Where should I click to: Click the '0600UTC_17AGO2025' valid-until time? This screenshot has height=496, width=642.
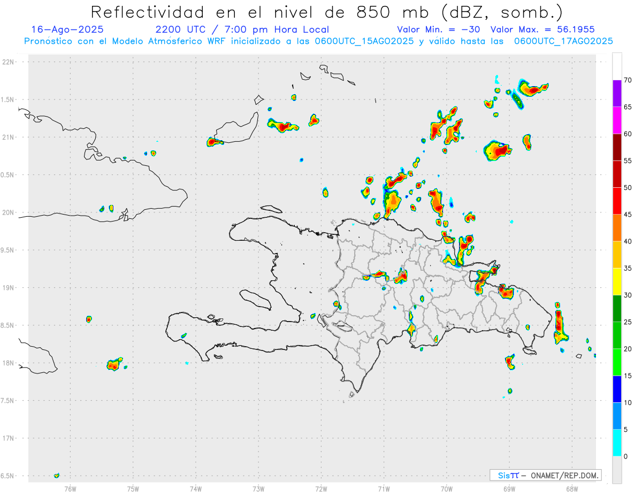pos(563,41)
